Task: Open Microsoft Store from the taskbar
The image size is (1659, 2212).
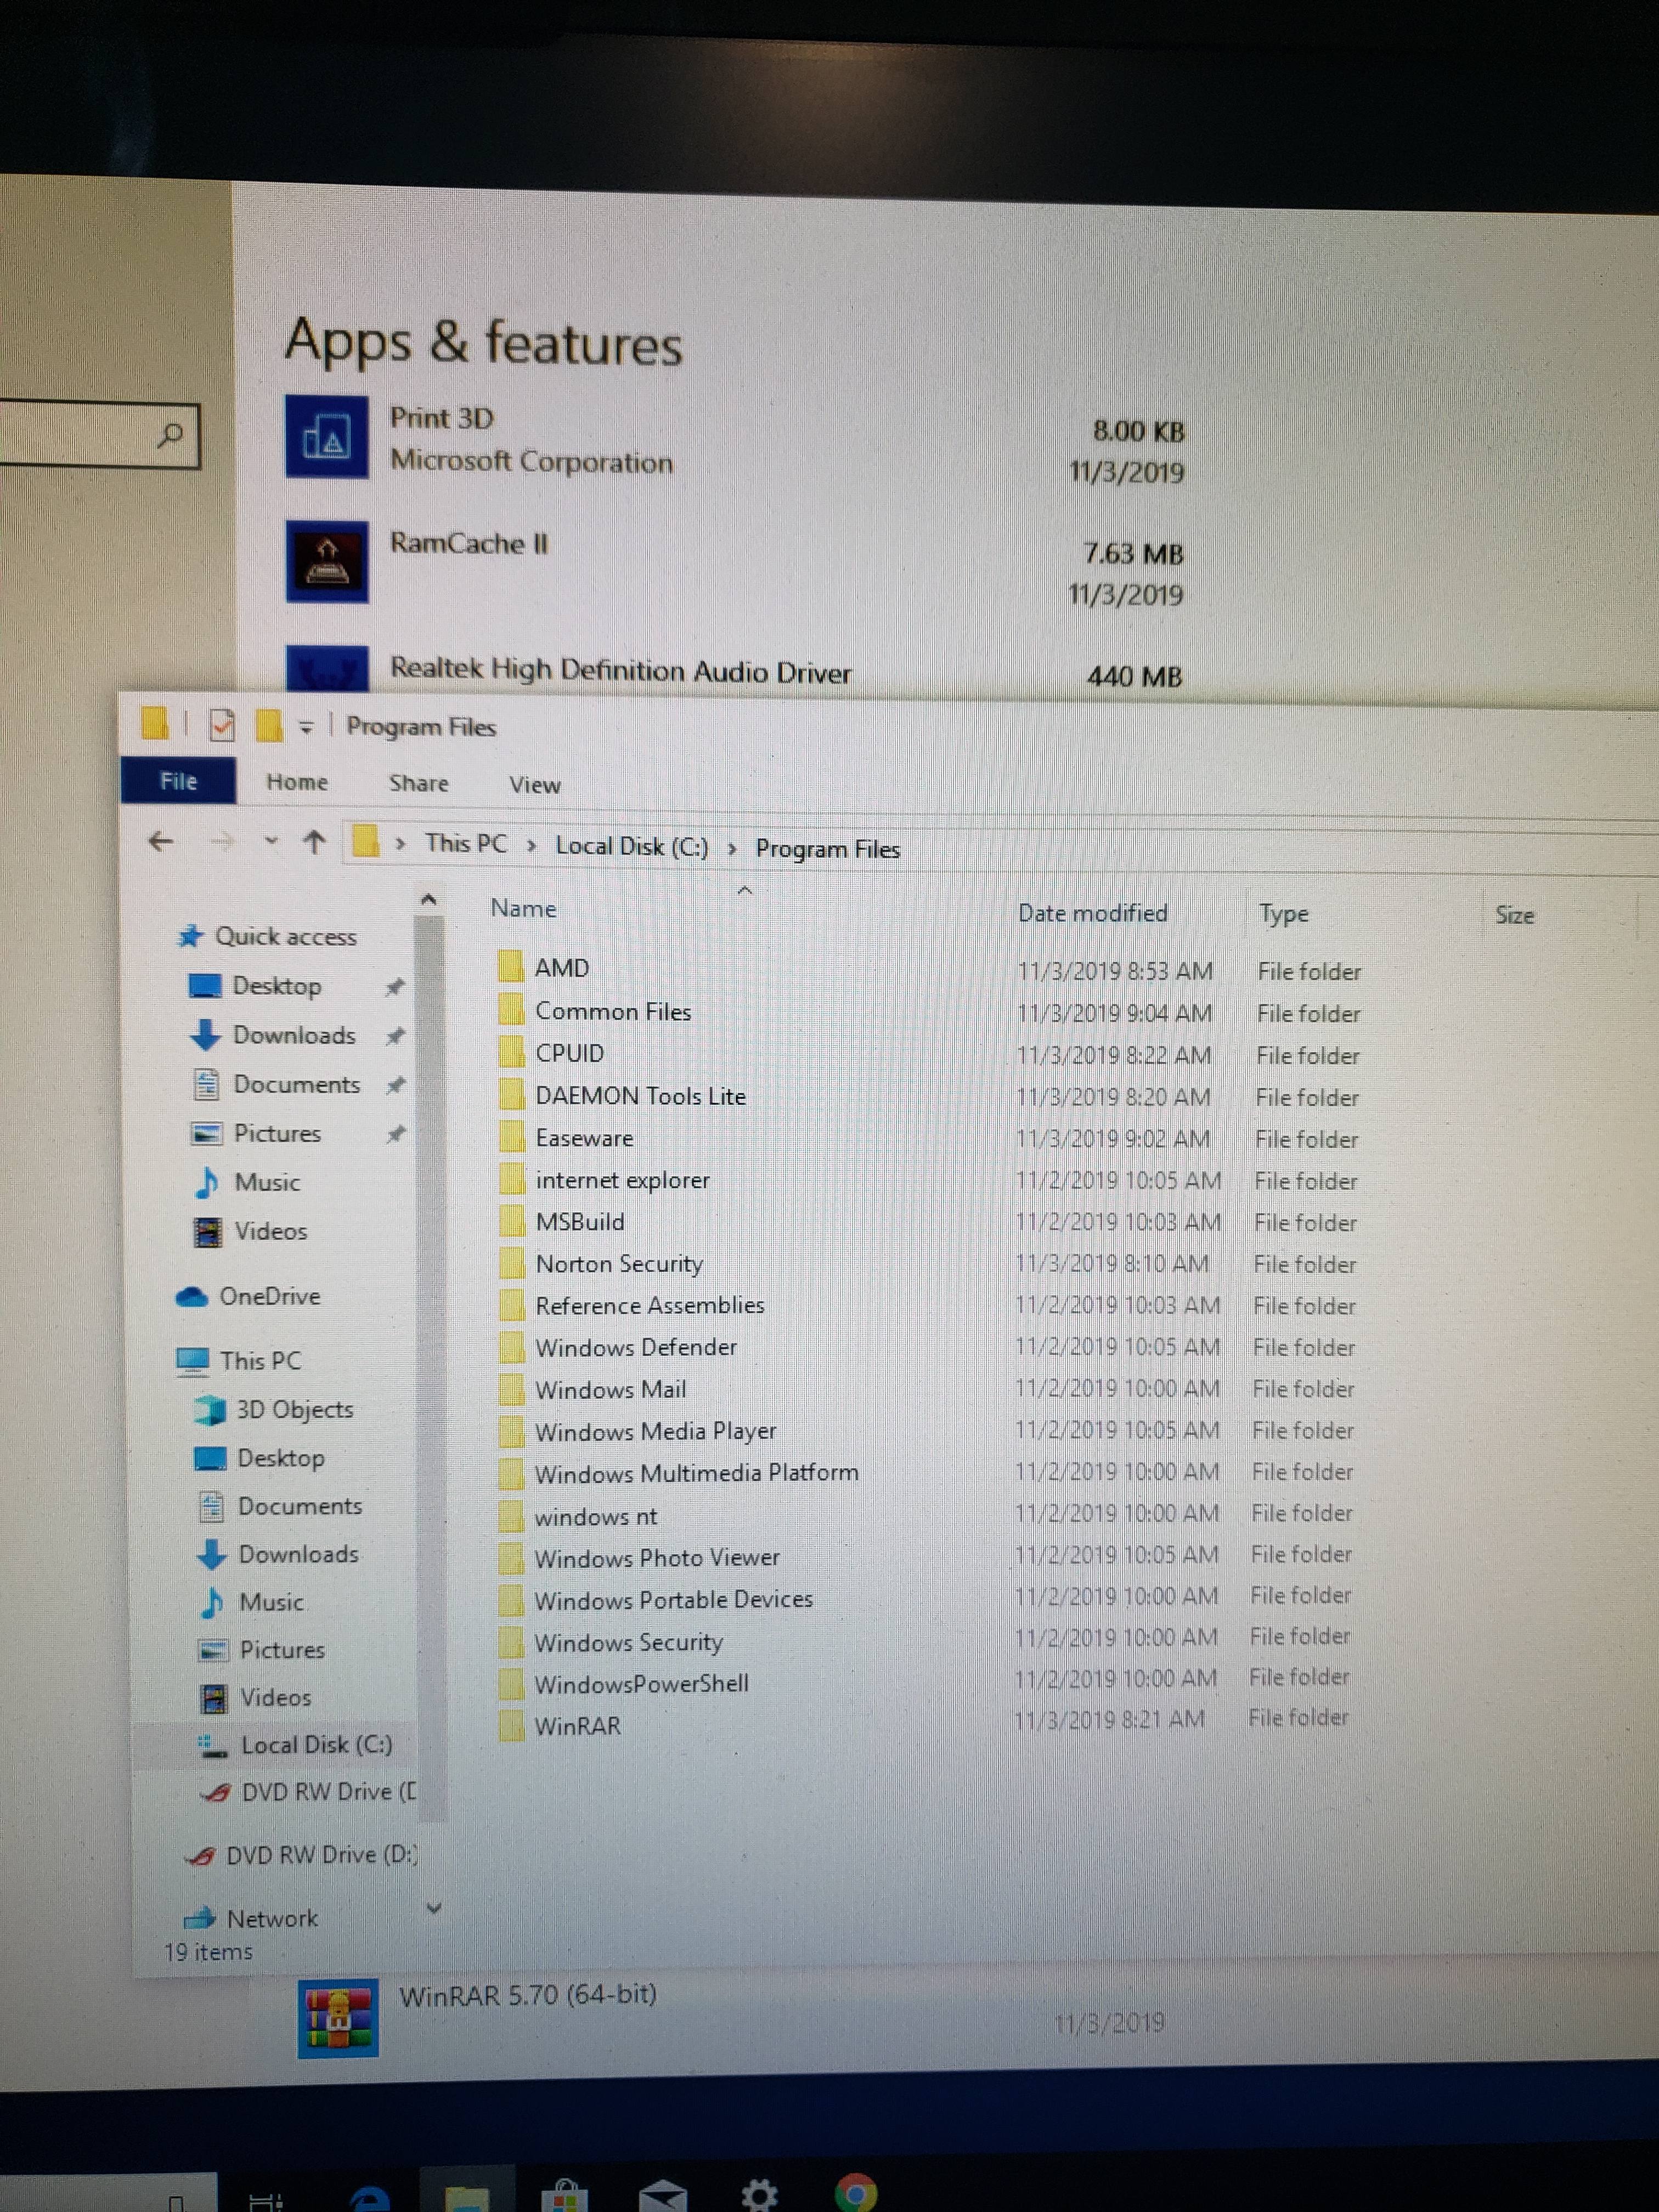Action: tap(564, 2195)
